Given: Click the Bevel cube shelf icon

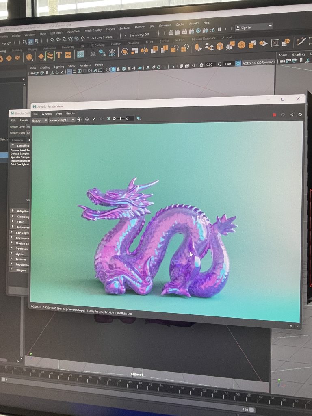Looking at the screenshot, I should pos(220,46).
